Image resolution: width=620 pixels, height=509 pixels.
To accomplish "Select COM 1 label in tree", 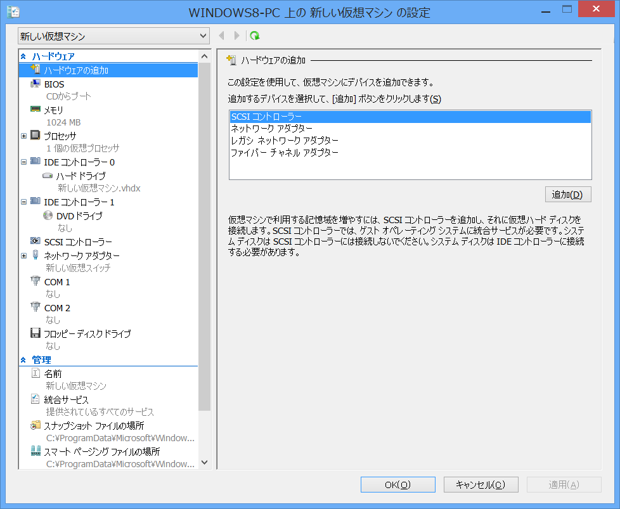I will click(57, 282).
